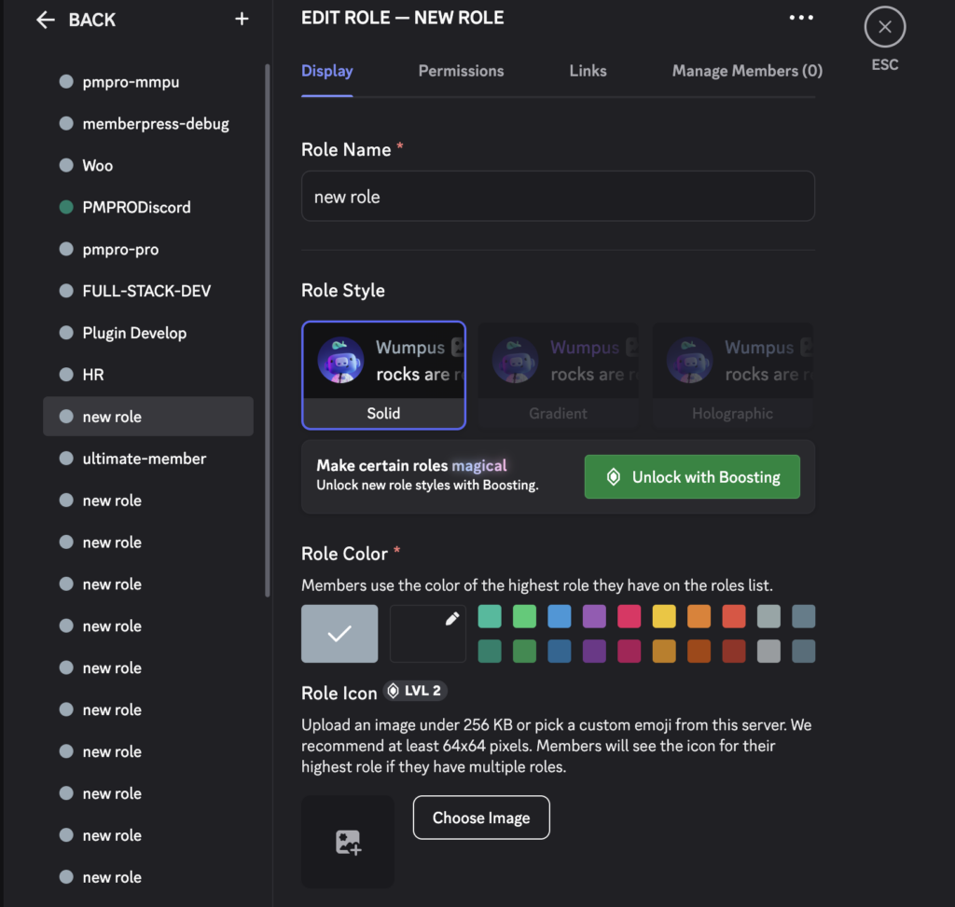Click Unlock with Boosting button
This screenshot has height=907, width=955.
coord(692,476)
